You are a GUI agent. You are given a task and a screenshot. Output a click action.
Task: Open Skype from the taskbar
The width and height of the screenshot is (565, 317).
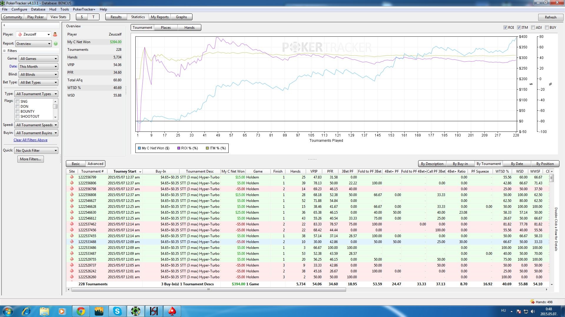(117, 311)
